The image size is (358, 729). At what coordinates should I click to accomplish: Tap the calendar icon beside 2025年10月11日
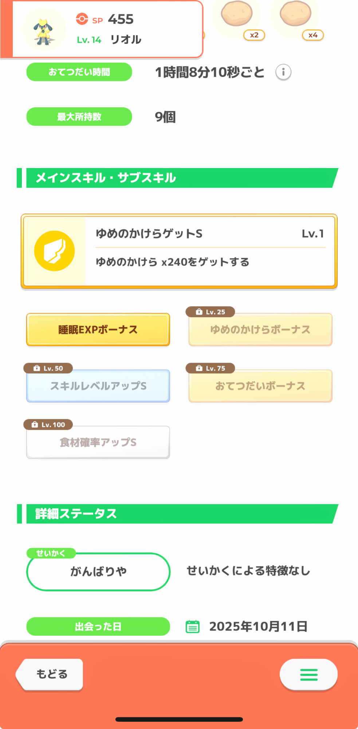[193, 627]
